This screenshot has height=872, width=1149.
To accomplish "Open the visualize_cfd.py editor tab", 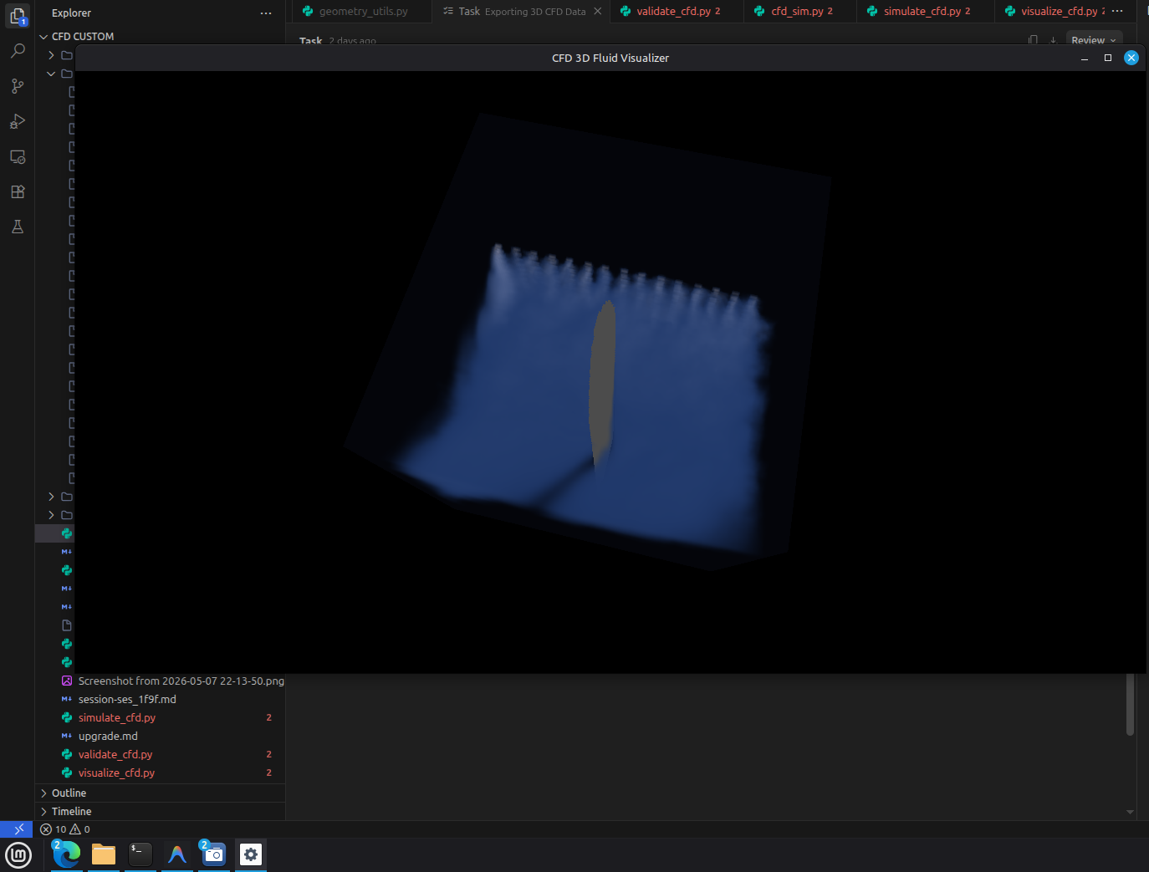I will pos(1058,11).
